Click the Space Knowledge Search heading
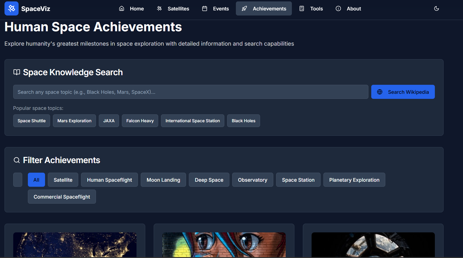The height and width of the screenshot is (258, 463). (73, 72)
